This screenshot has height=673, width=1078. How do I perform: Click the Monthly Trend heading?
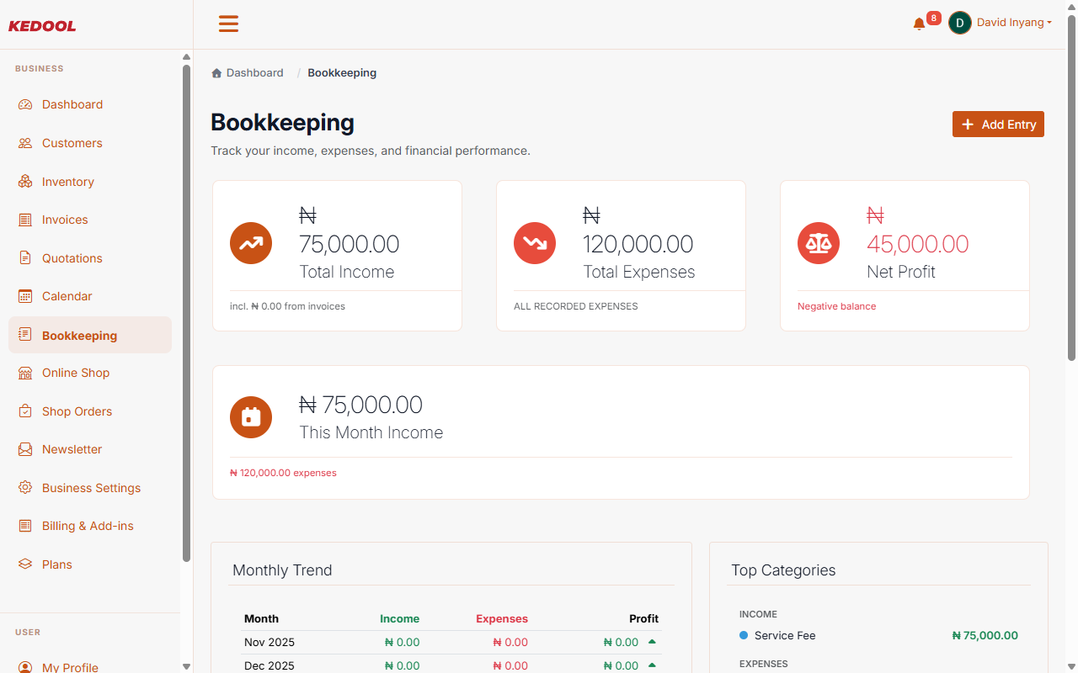[282, 570]
